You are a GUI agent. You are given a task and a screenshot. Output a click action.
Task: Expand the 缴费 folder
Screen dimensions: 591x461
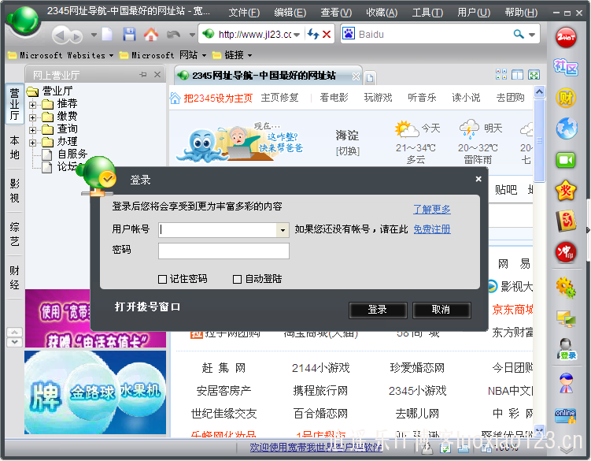tap(33, 117)
